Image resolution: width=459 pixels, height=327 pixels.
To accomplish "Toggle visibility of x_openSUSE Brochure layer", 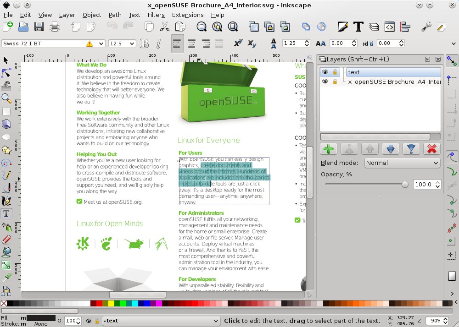I will (x=325, y=82).
